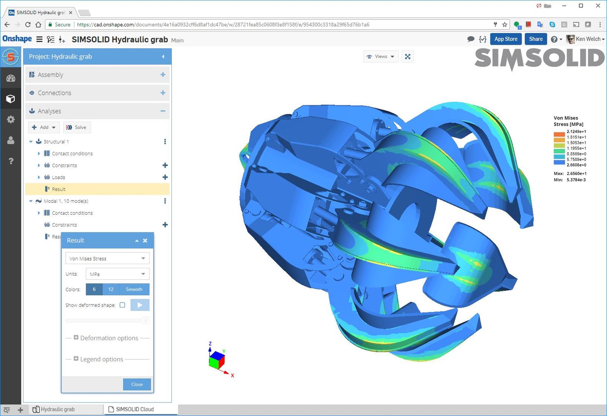Open the Onshape comments speech bubble
Viewport: 607px width, 416px height.
click(470, 39)
